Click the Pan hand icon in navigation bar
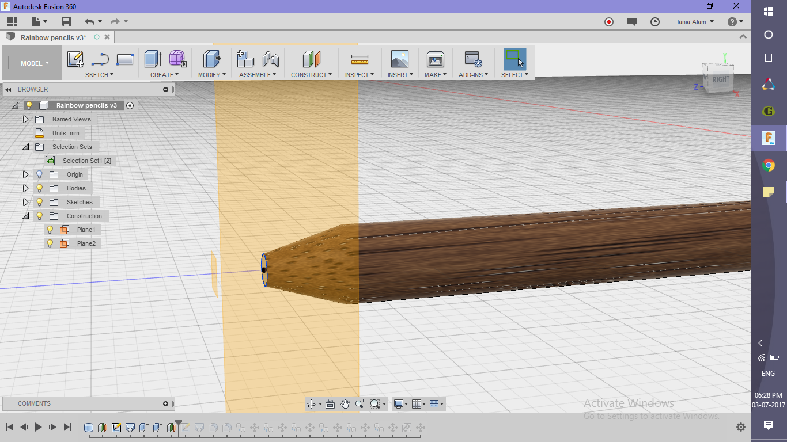Screen dimensions: 787x442 pyautogui.click(x=345, y=404)
